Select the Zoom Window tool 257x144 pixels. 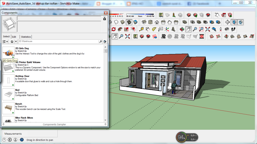(201, 29)
